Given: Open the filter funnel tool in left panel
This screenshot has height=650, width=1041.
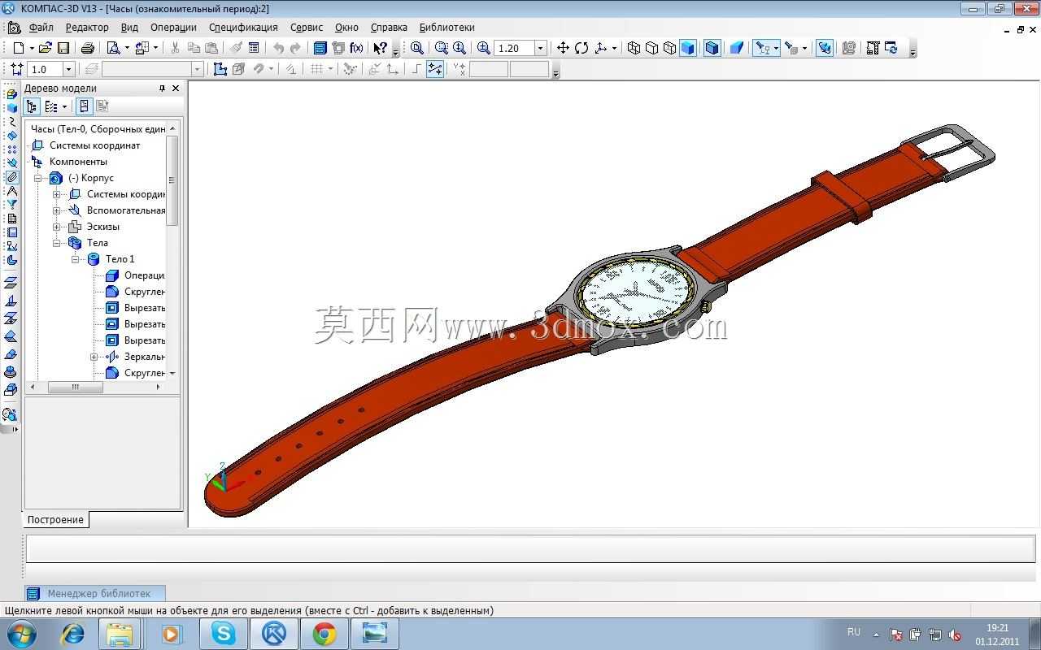Looking at the screenshot, I should coord(11,204).
